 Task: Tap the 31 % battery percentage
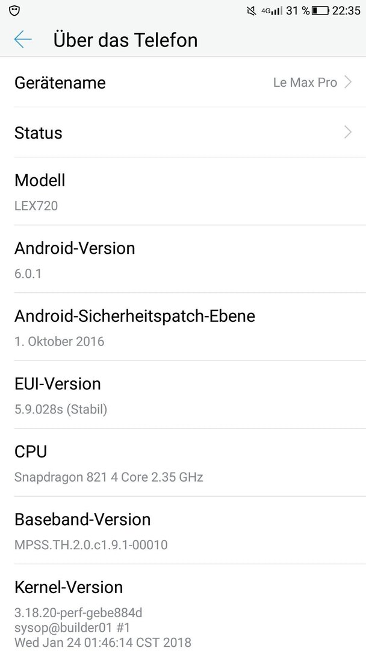coord(297,11)
